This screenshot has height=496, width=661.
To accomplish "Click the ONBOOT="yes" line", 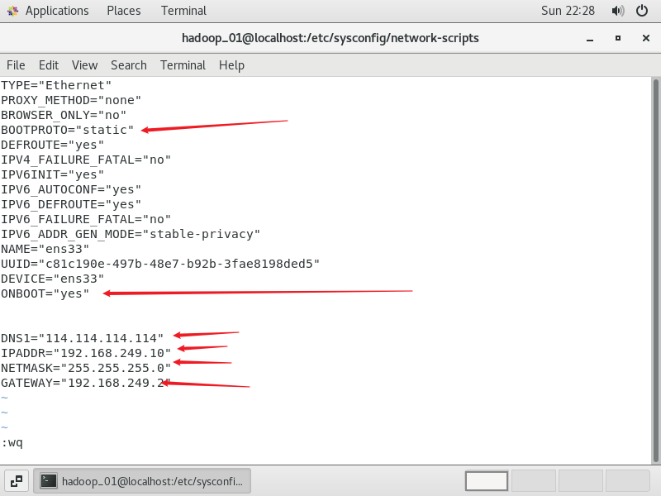I will tap(45, 294).
